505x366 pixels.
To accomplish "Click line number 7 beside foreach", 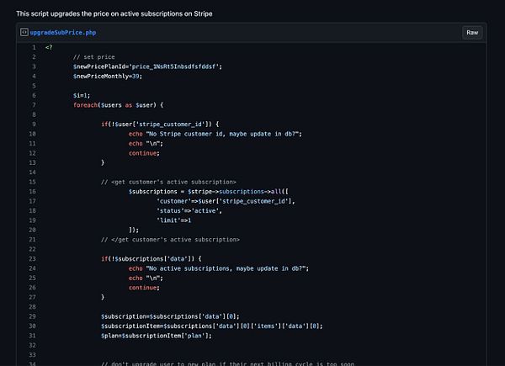I will 34,105.
